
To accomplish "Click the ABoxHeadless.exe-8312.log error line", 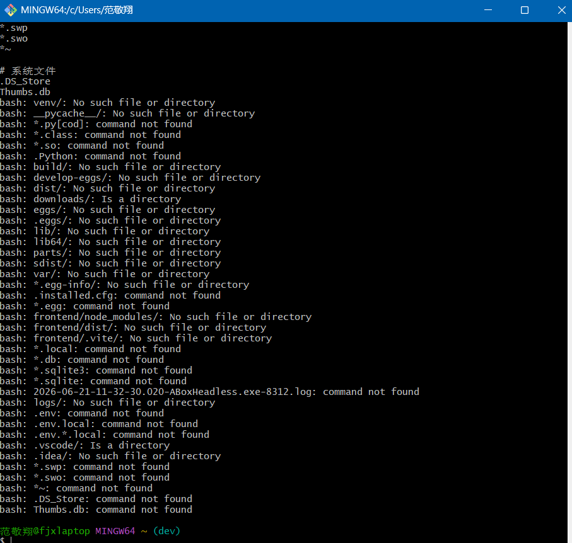I will click(210, 392).
